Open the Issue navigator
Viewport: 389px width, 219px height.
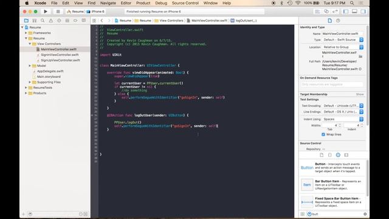click(x=51, y=21)
